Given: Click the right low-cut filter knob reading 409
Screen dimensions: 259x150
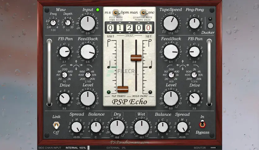Looking at the screenshot, I should [171, 75].
